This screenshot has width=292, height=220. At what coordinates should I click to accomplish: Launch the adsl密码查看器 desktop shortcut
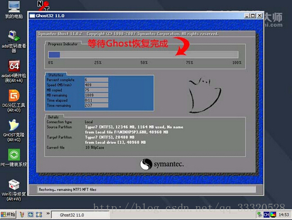14,41
